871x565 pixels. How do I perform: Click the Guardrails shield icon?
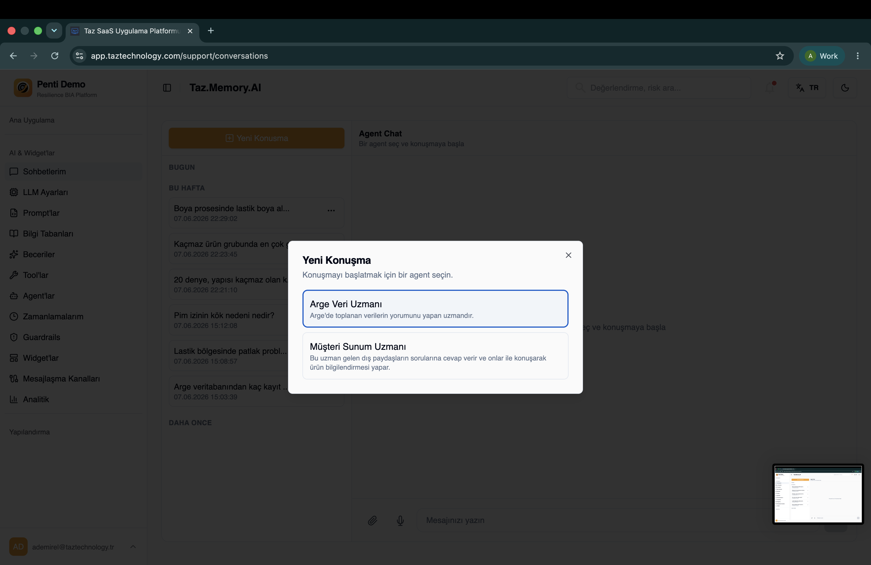click(14, 337)
